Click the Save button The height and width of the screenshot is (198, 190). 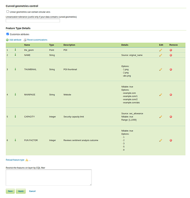10,191
